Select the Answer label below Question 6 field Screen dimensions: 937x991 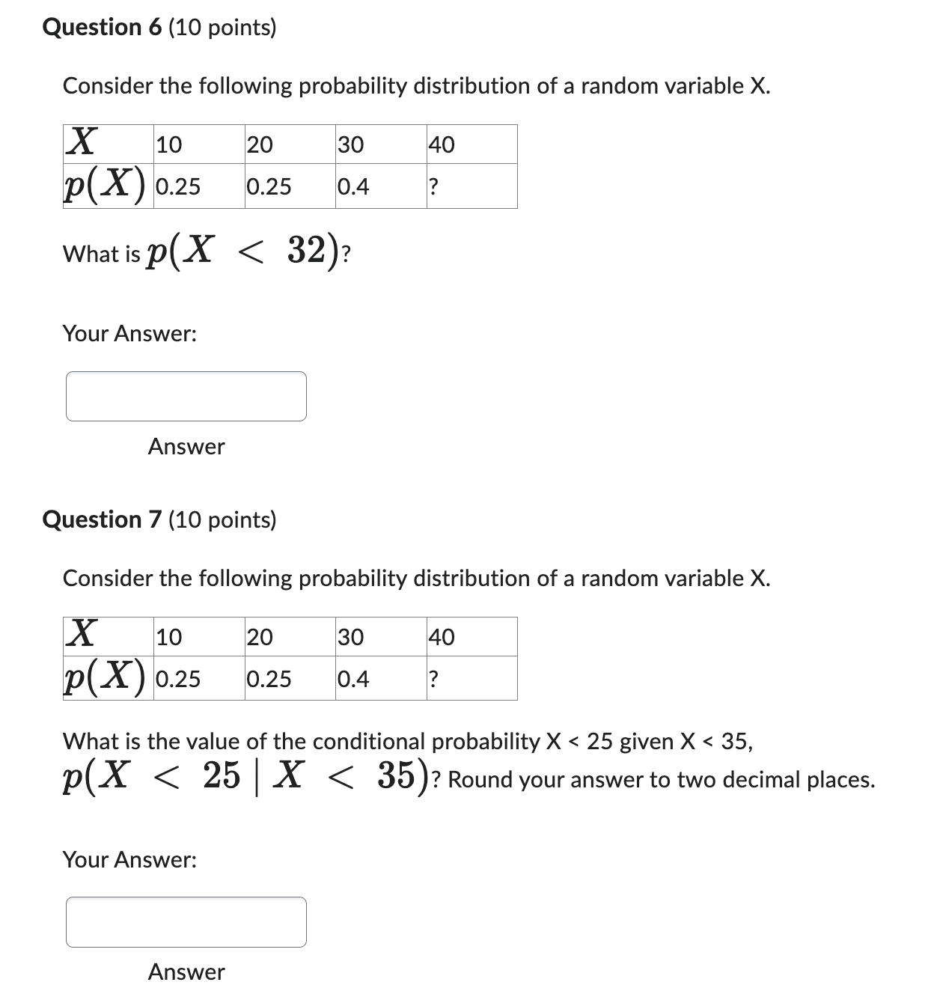(186, 447)
